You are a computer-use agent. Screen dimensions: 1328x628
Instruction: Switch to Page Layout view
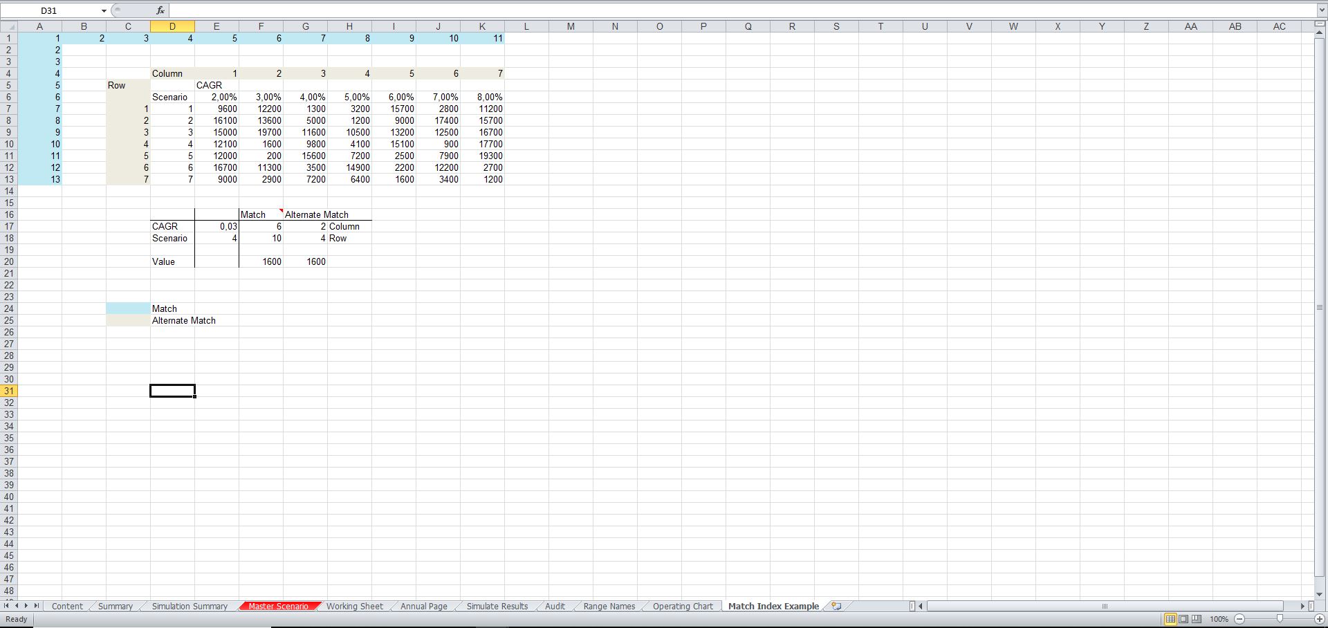tap(1183, 619)
